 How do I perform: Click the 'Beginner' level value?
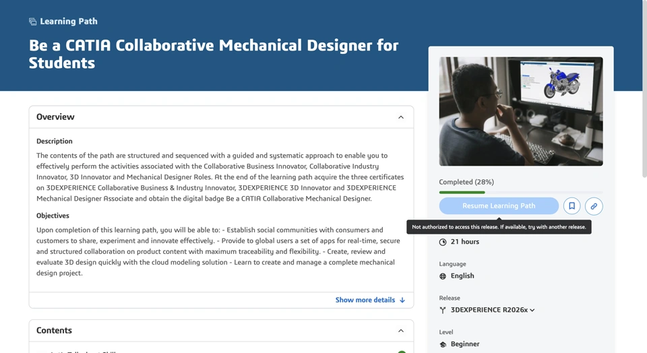465,344
